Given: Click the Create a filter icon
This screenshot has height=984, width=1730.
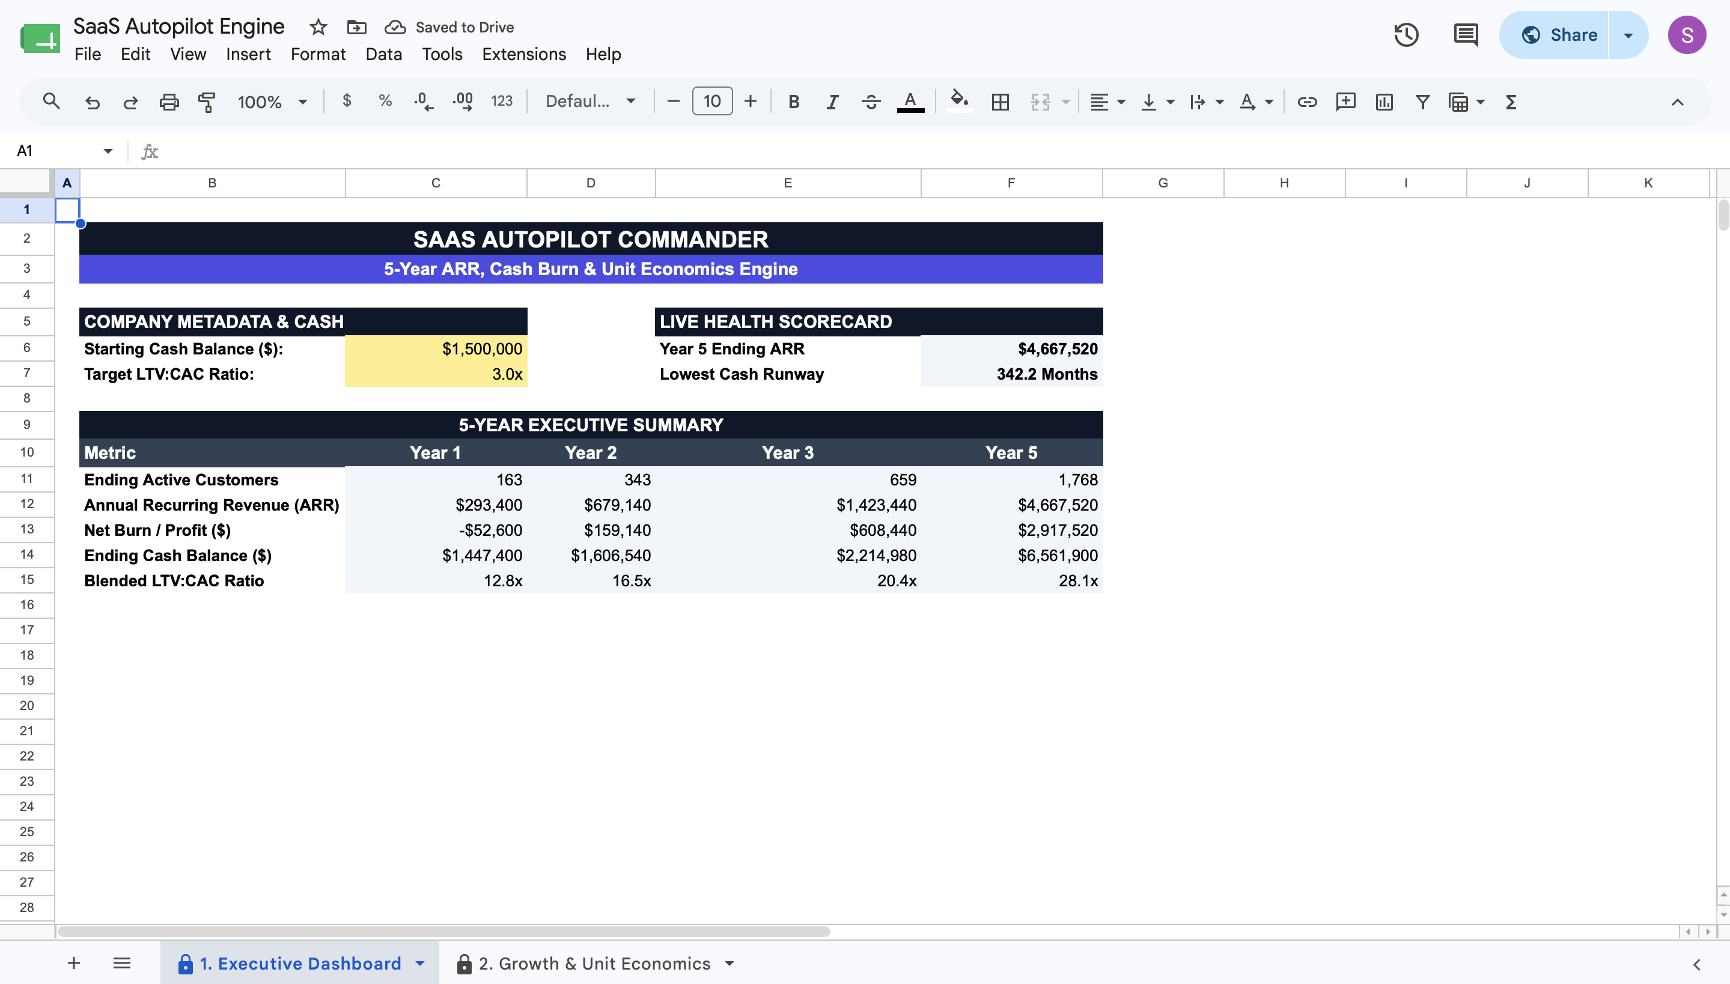Looking at the screenshot, I should pyautogui.click(x=1422, y=102).
